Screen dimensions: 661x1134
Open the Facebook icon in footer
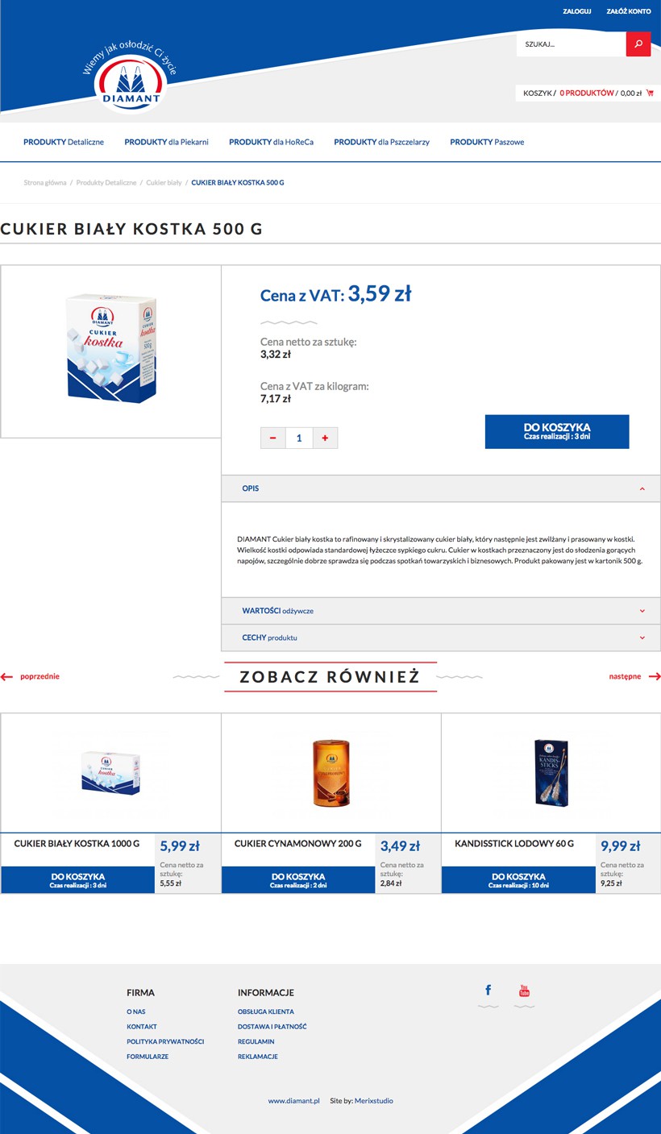(x=488, y=991)
